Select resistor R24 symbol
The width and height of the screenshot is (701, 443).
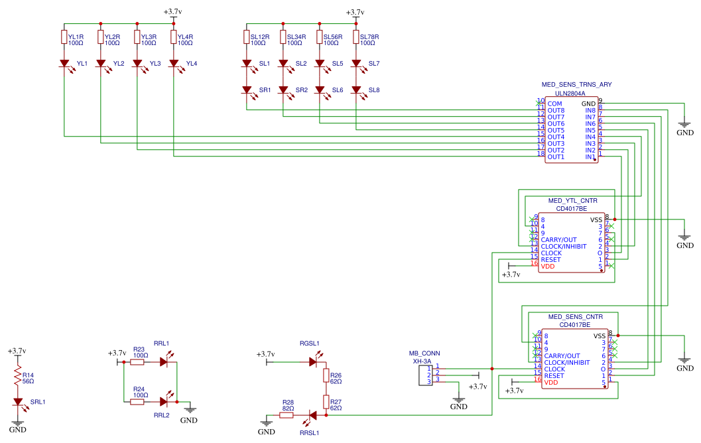[x=137, y=402]
